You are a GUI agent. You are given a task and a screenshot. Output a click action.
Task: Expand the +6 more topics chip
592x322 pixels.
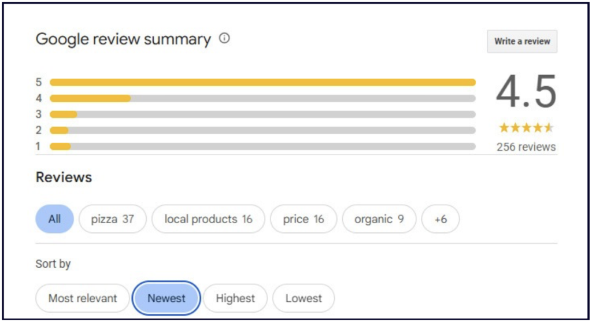(x=441, y=219)
